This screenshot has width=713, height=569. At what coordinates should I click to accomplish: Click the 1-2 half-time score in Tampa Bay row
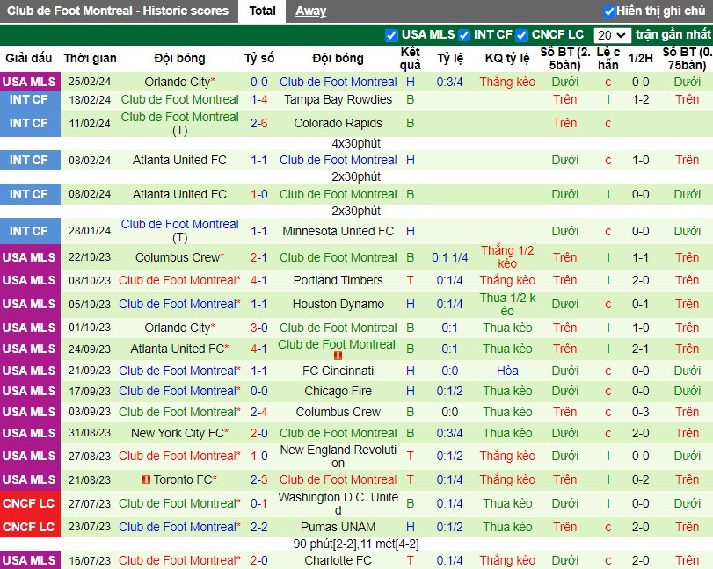(640, 99)
